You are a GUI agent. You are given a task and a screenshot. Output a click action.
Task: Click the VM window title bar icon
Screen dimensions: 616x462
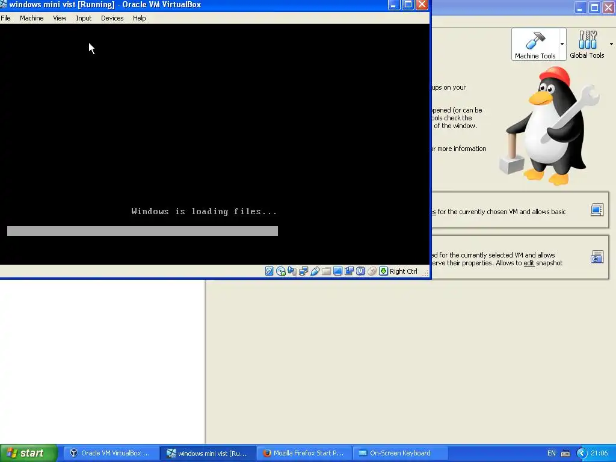(x=4, y=4)
